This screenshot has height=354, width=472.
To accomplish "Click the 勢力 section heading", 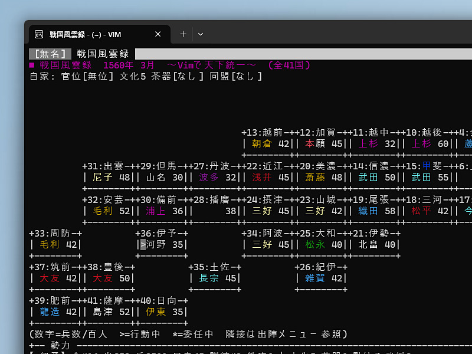I will [60, 346].
